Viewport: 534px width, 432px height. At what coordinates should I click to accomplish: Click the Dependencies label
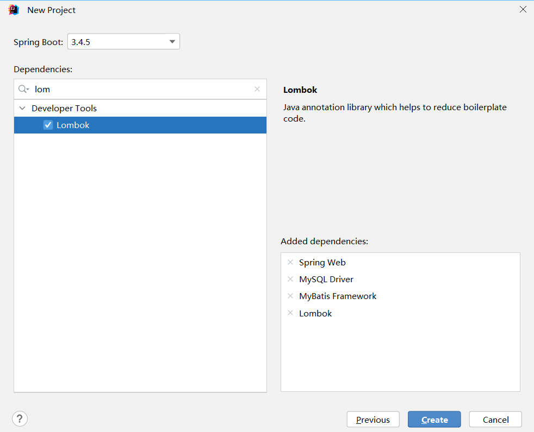tap(43, 69)
